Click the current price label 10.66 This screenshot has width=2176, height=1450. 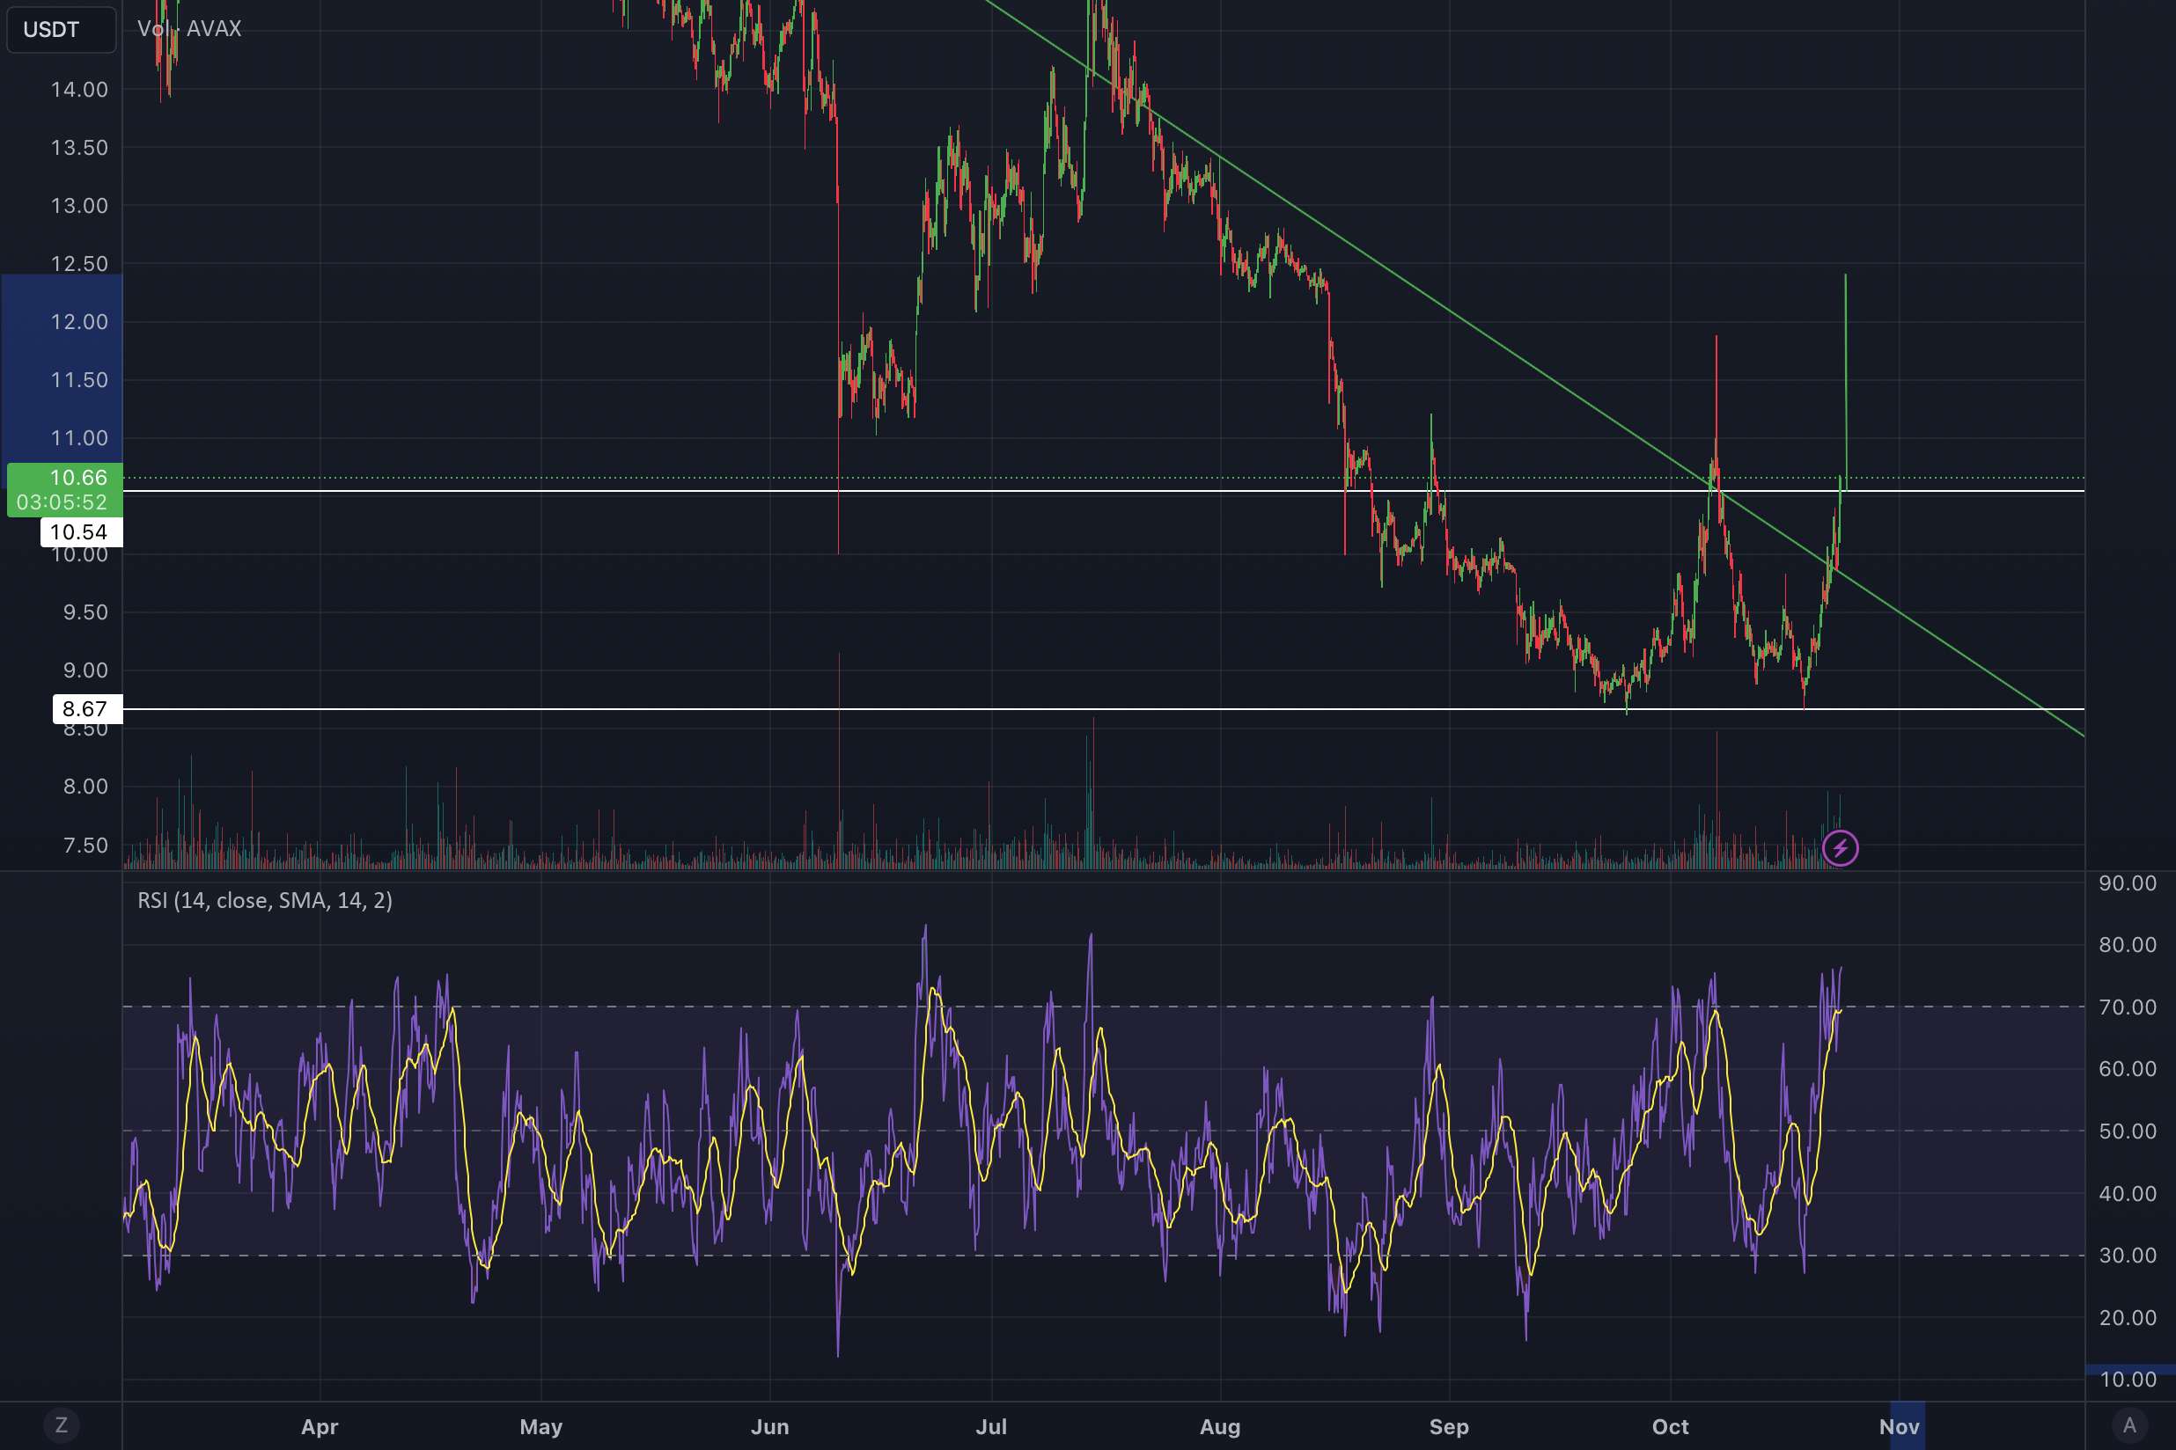click(x=77, y=477)
